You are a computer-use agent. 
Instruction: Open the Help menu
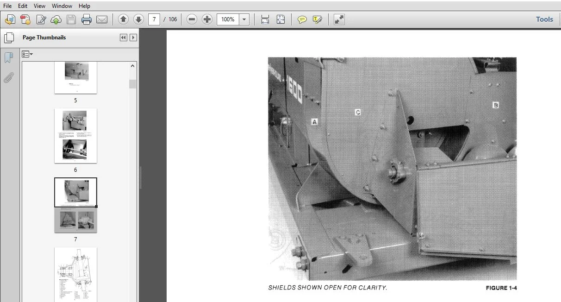click(x=85, y=6)
